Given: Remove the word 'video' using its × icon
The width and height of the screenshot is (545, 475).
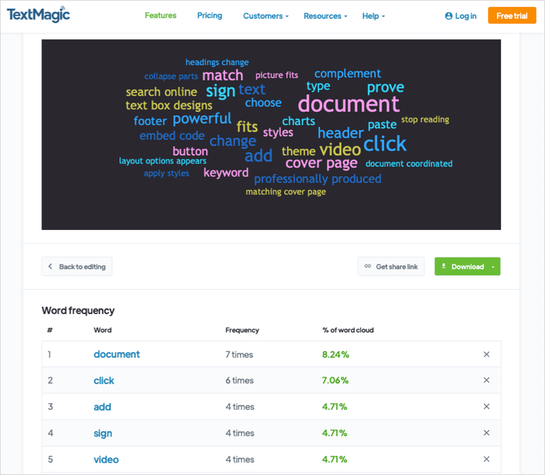Looking at the screenshot, I should (487, 459).
